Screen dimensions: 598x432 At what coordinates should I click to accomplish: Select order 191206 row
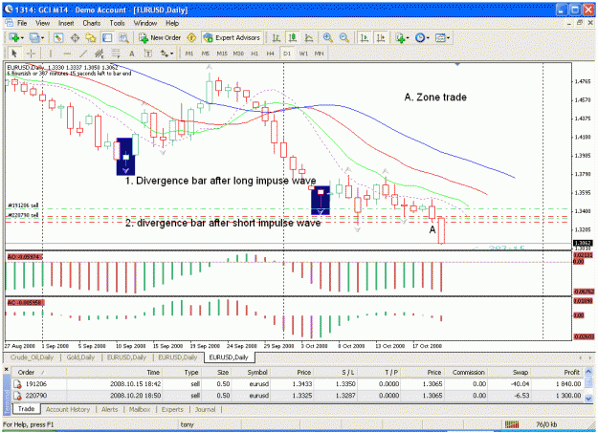pyautogui.click(x=298, y=384)
